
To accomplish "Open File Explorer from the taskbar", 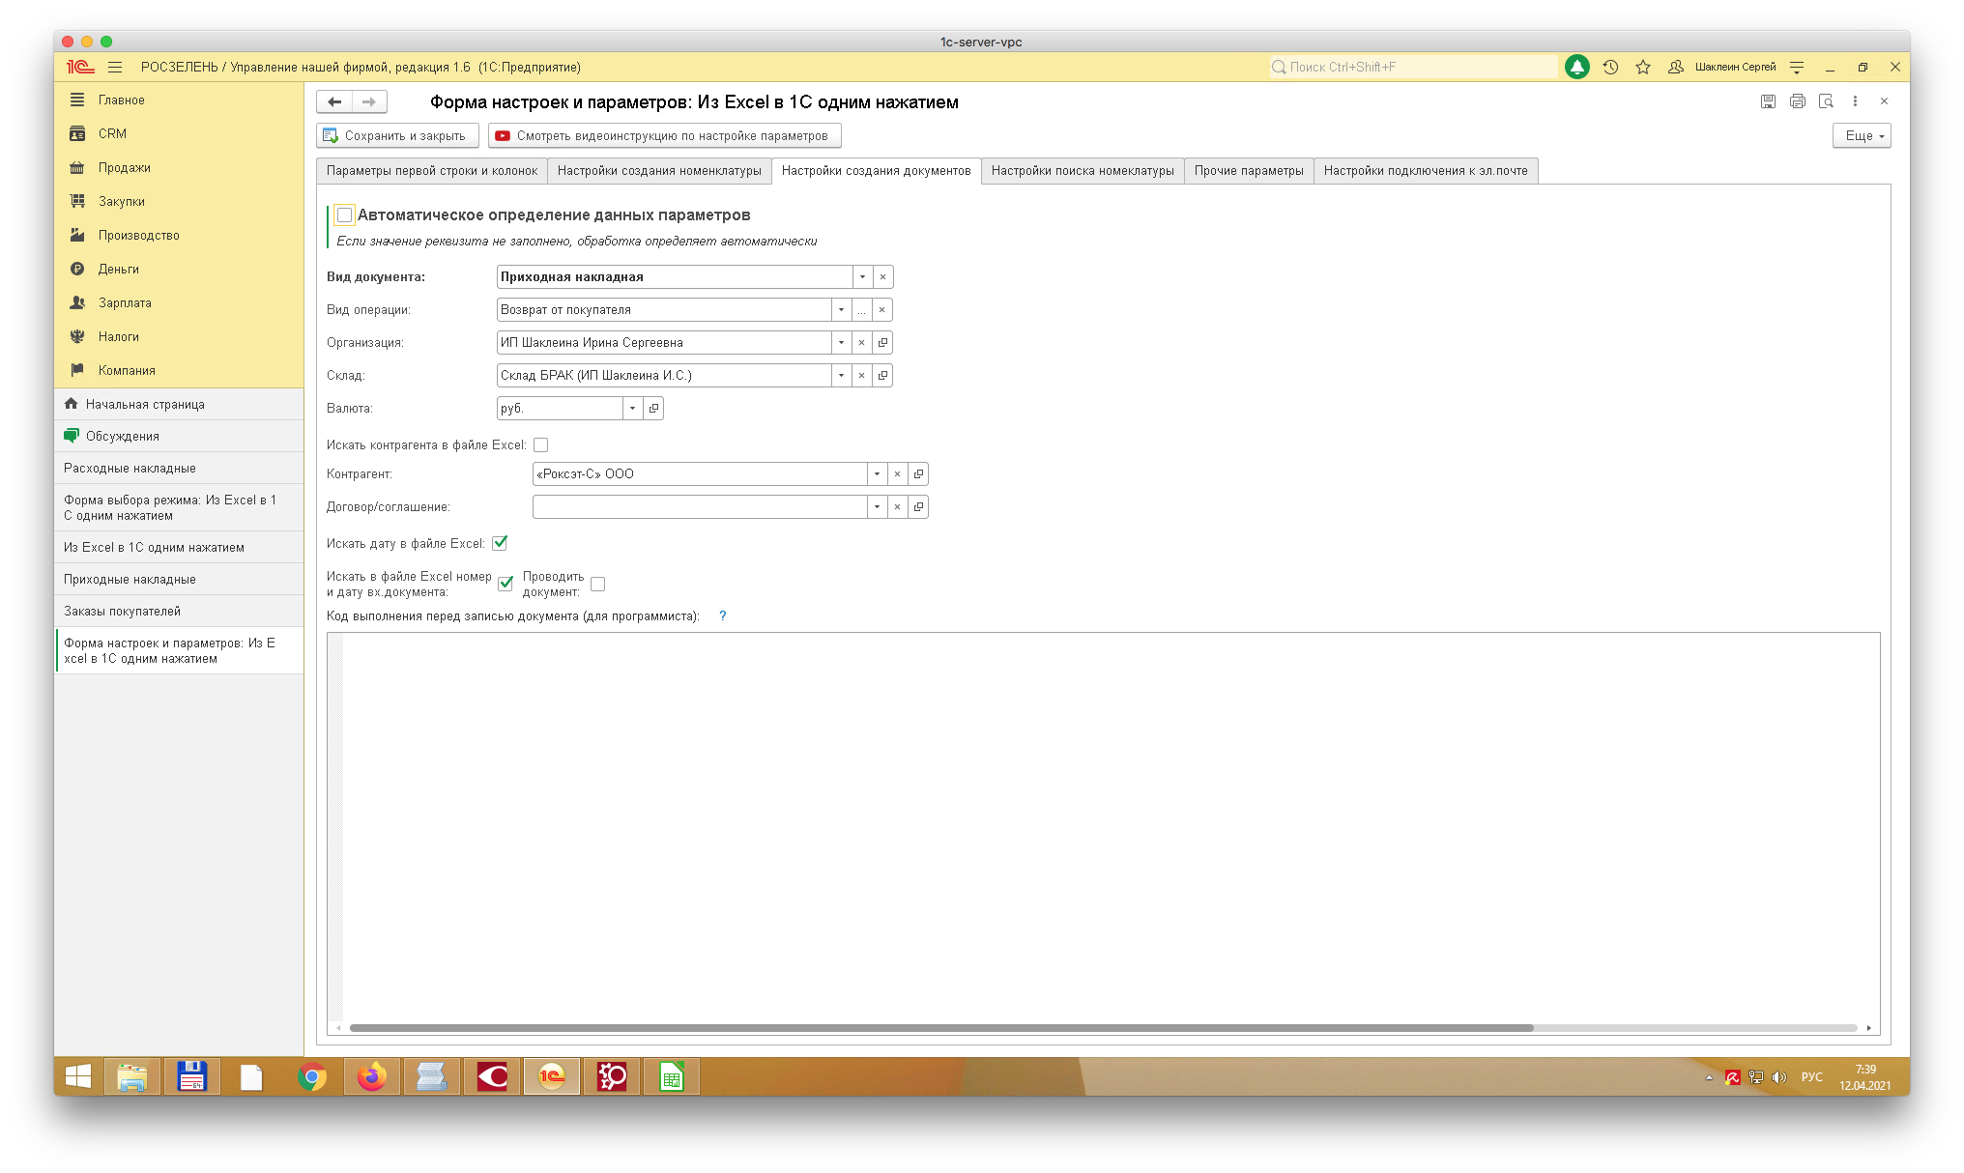I will coord(132,1076).
